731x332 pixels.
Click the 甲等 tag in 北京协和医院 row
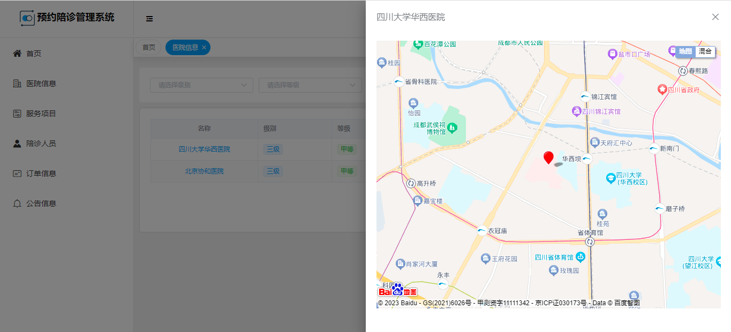pos(347,171)
